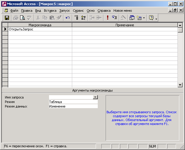
Task: Click vertical scrollbar down arrow
Action: point(180,85)
